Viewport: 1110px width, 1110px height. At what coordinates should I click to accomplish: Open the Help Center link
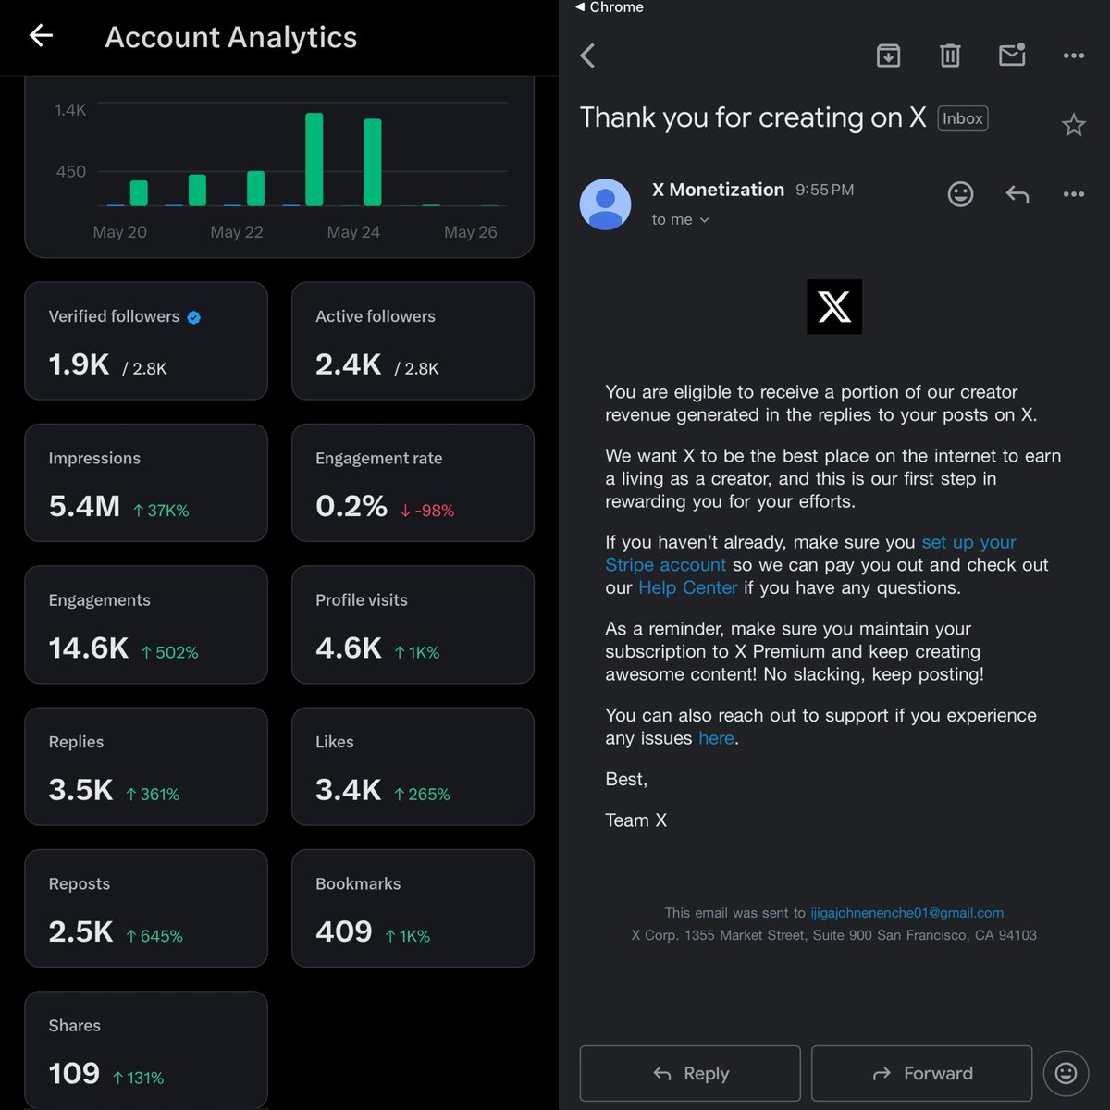coord(687,587)
